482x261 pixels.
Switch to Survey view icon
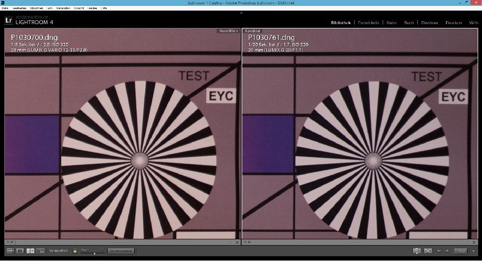[x=41, y=251]
